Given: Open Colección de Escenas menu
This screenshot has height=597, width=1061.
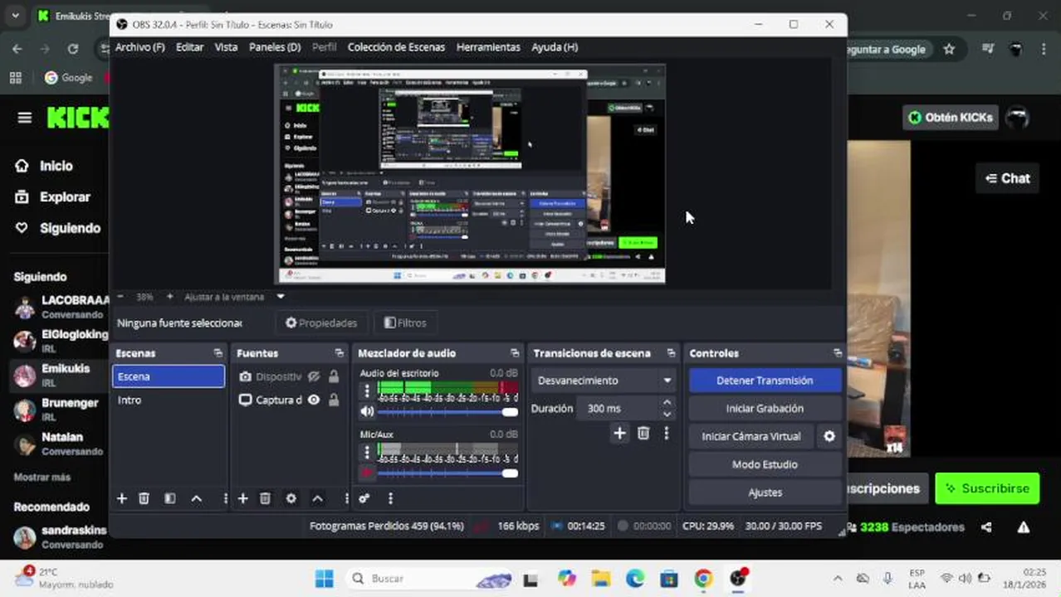Looking at the screenshot, I should click(x=396, y=47).
